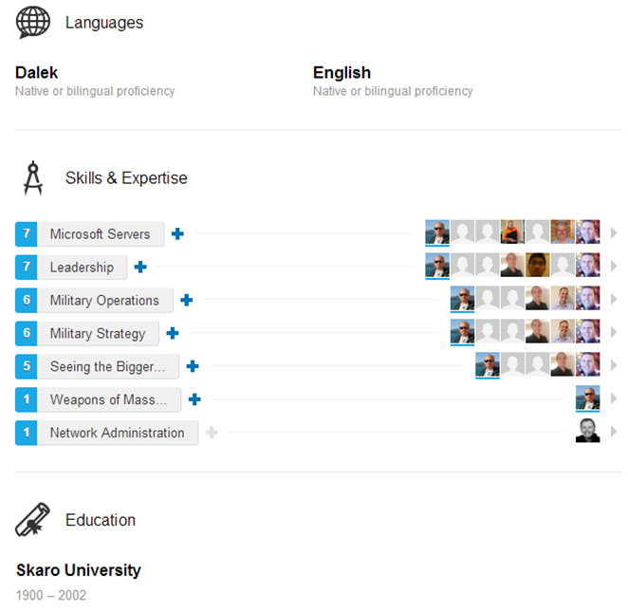Endorse Microsoft Servers with plus icon
The width and height of the screenshot is (628, 611).
point(177,233)
